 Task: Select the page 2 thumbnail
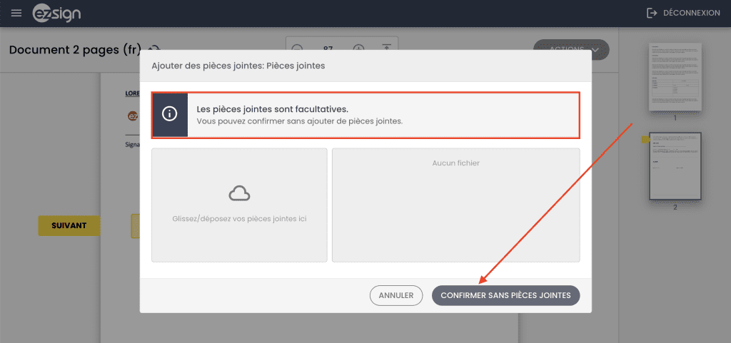click(675, 165)
